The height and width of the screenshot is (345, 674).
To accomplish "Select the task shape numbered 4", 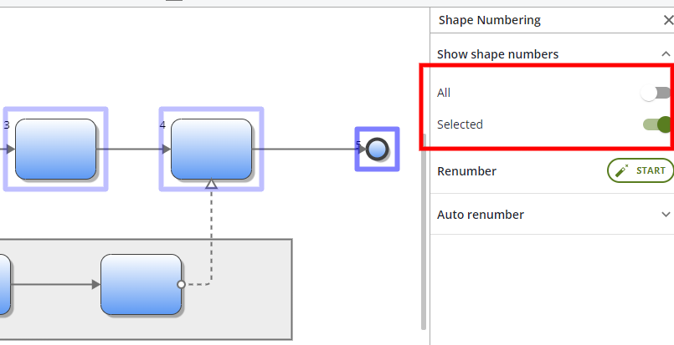I will click(x=212, y=150).
